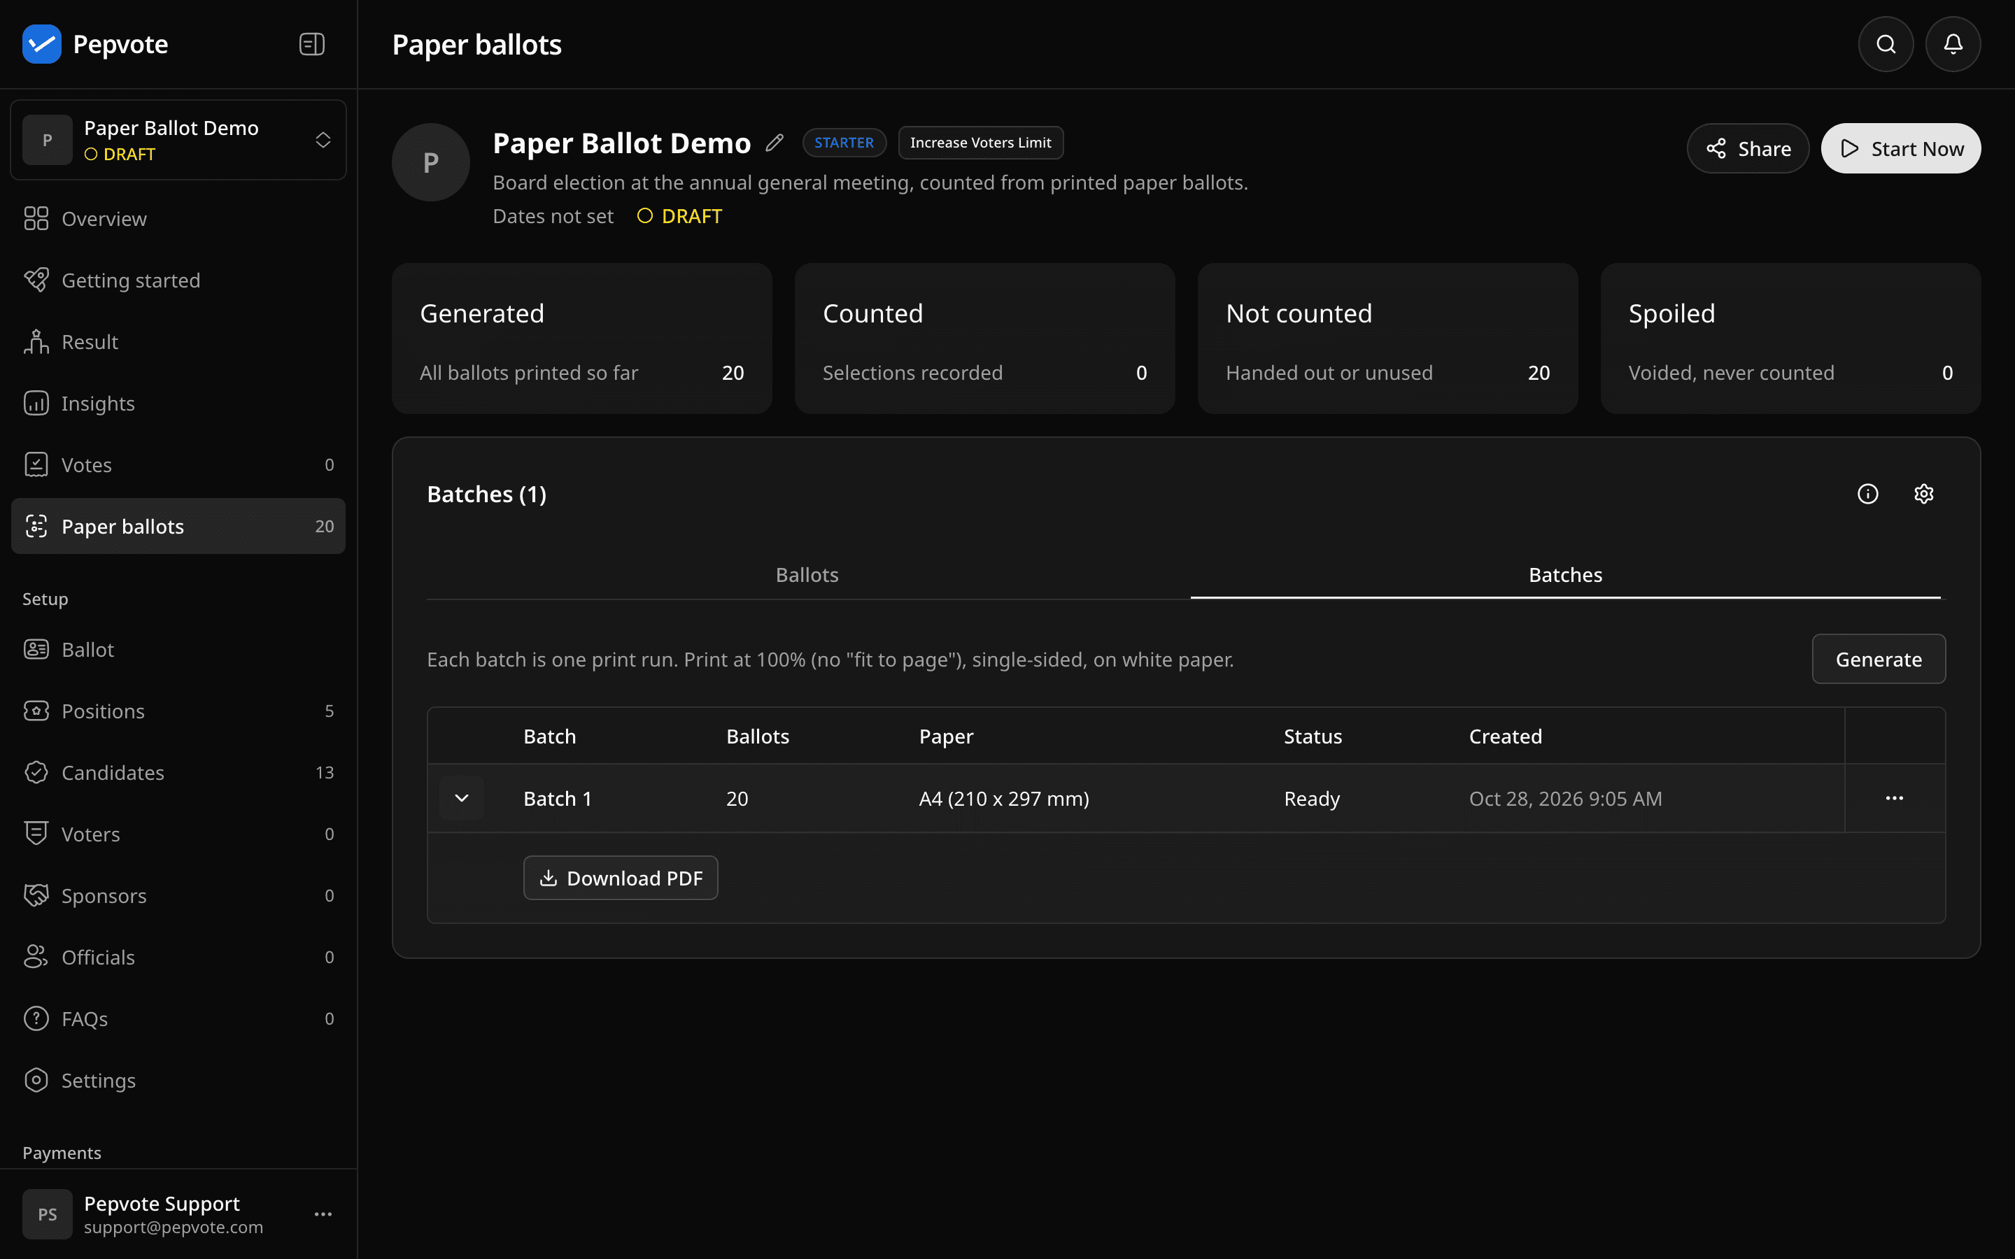Click the election avatar letter P in the header
Screen dimensions: 2015x1259
click(x=431, y=163)
